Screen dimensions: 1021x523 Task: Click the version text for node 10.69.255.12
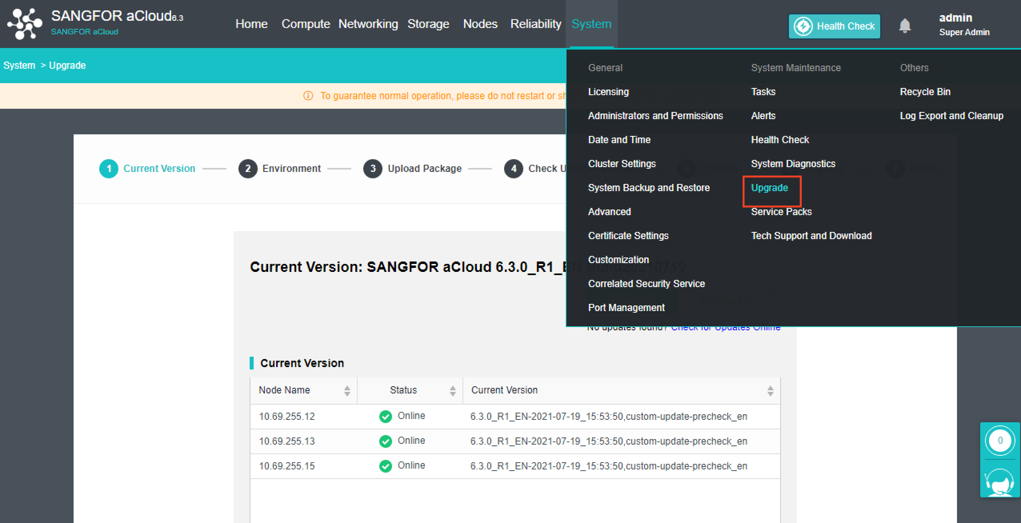[x=609, y=417]
